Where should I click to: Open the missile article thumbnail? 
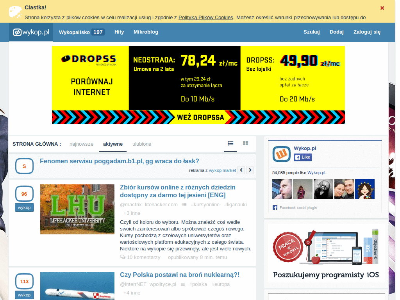tap(77, 286)
